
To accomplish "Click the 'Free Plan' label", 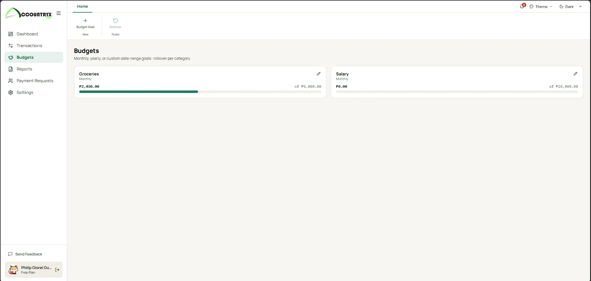I will (28, 273).
